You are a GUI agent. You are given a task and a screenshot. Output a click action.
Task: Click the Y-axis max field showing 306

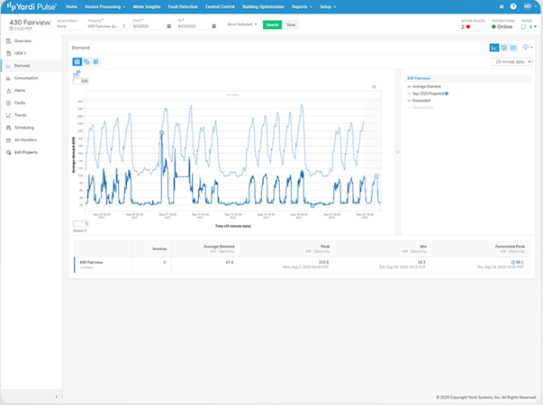coord(81,81)
